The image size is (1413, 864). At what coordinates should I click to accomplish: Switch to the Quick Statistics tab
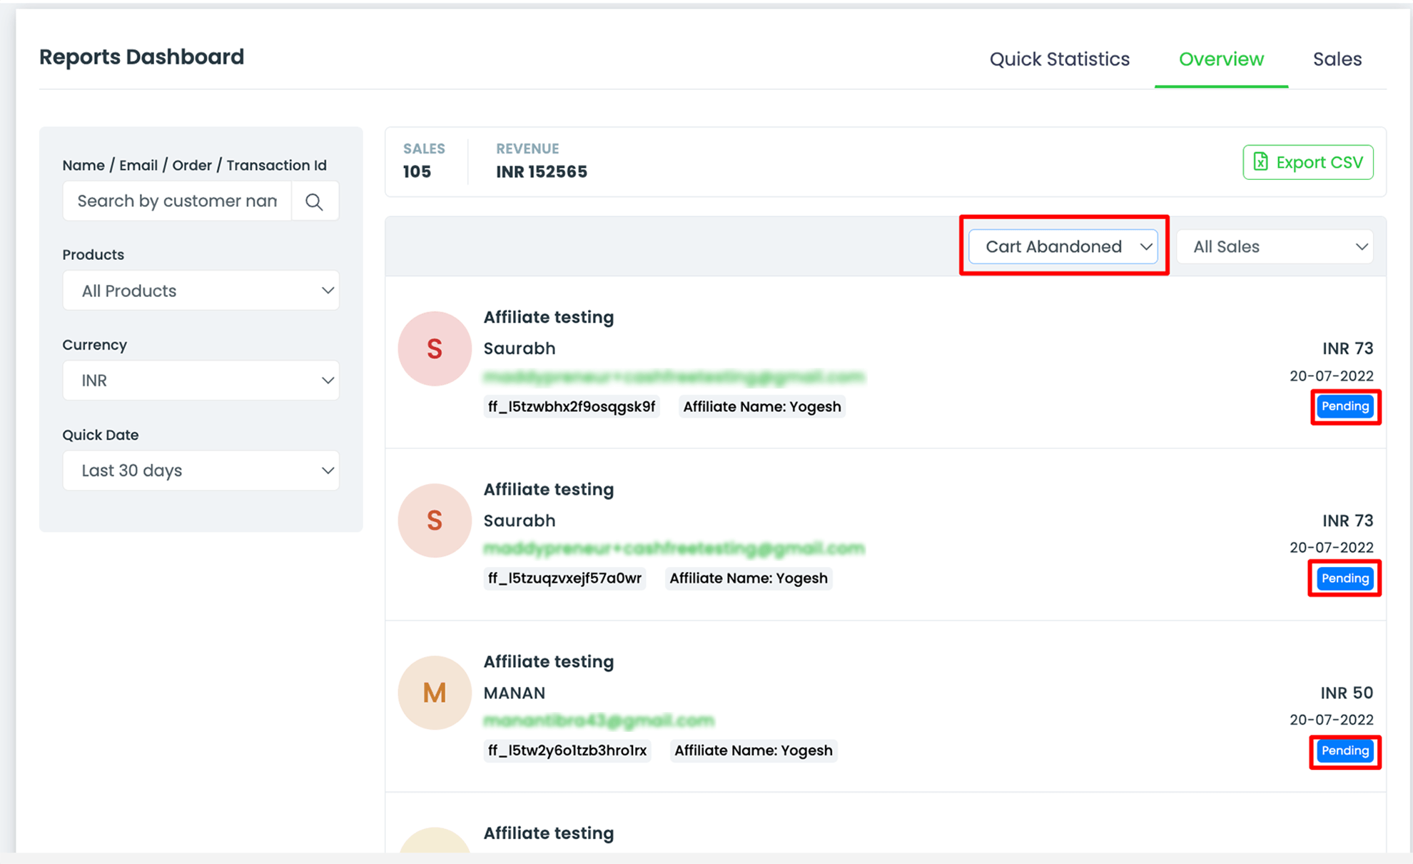1059,59
